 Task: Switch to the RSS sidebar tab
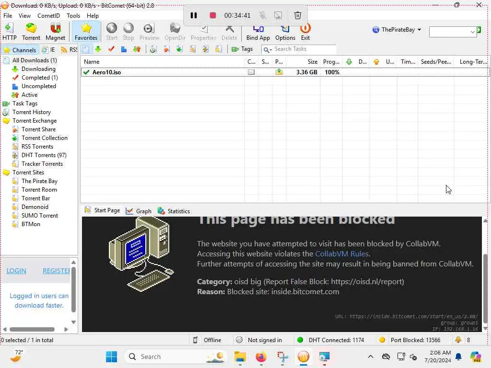point(69,50)
